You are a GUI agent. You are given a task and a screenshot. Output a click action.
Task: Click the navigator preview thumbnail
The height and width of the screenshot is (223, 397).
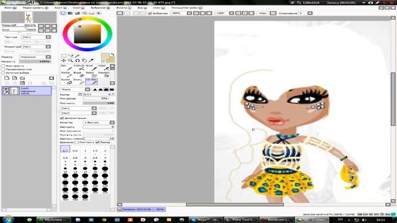click(29, 17)
